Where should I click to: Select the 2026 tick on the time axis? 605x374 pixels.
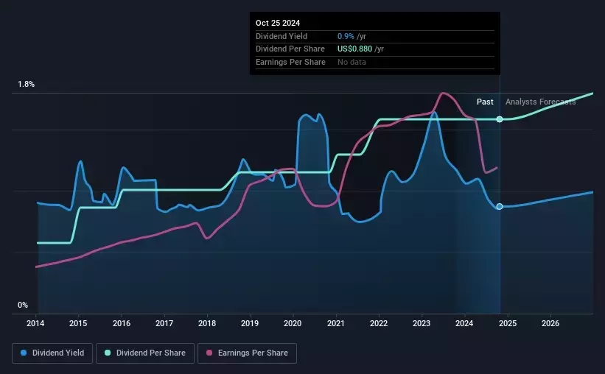(x=550, y=323)
